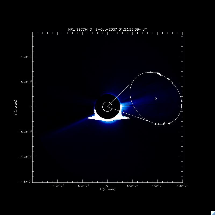Click the cross marker at the ellipse's rightmost edge
Screen dimensions: 215x215
pyautogui.click(x=182, y=106)
